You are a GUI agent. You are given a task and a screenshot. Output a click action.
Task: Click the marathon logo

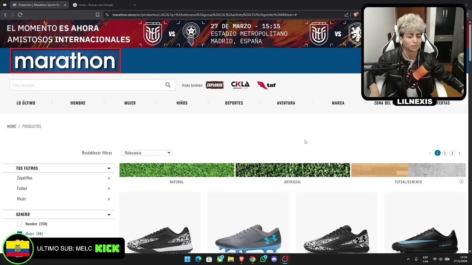pyautogui.click(x=65, y=61)
